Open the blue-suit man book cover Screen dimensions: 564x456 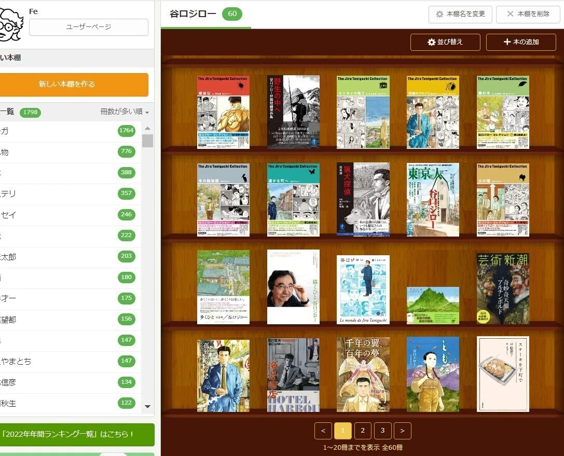(224, 376)
